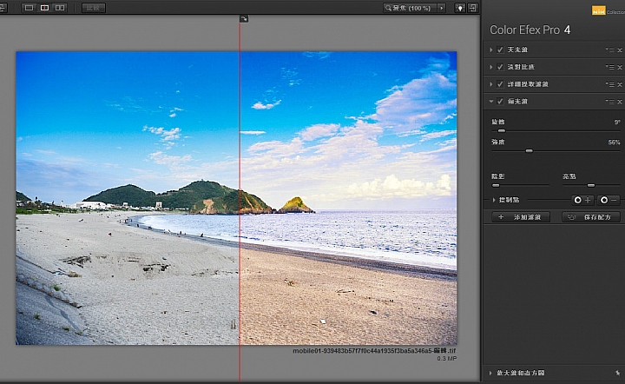The image size is (625, 384).
Task: Click the 比較 compare button
Action: 93,8
